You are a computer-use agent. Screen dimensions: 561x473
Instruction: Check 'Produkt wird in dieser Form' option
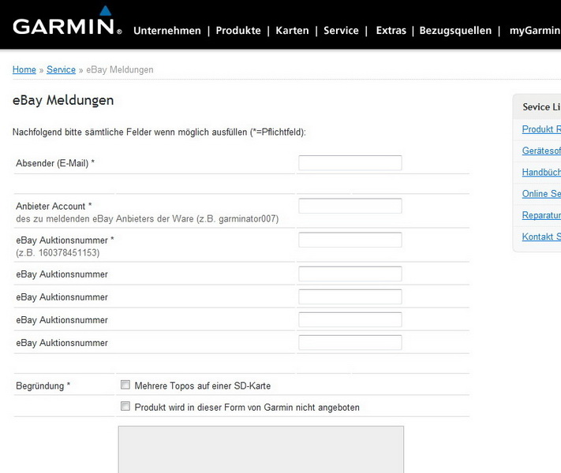(125, 407)
